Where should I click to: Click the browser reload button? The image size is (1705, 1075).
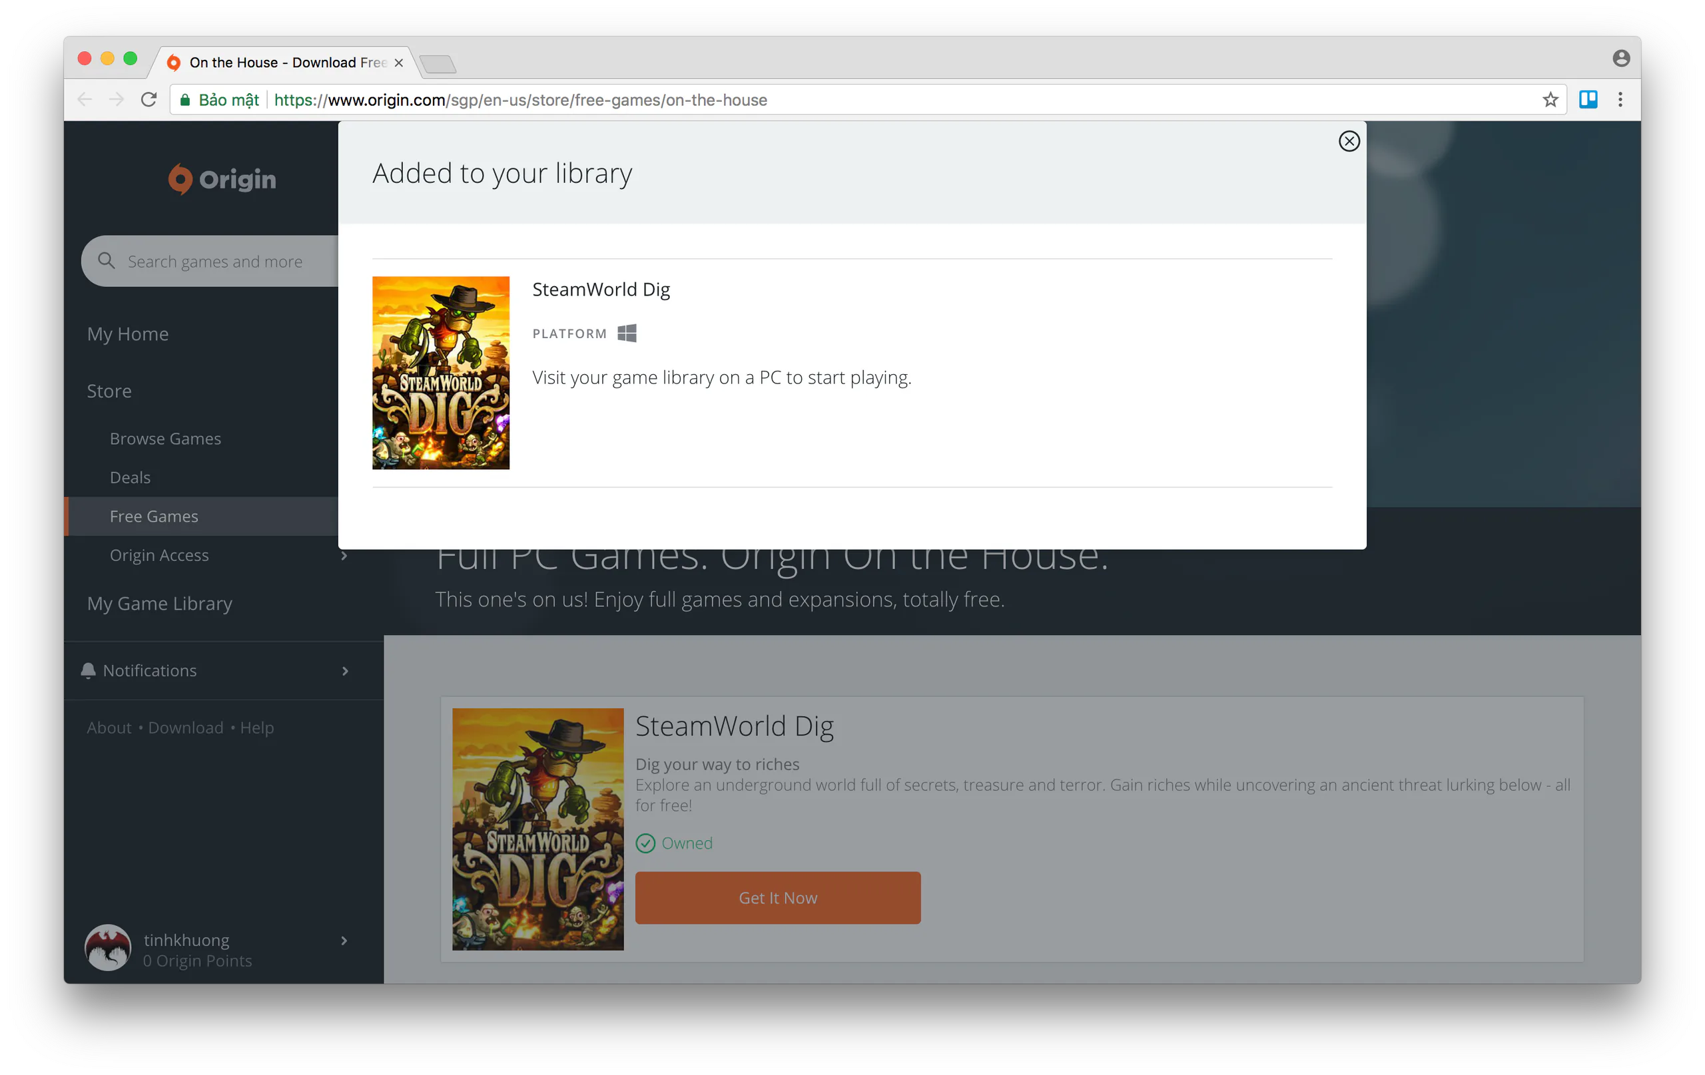coord(149,100)
